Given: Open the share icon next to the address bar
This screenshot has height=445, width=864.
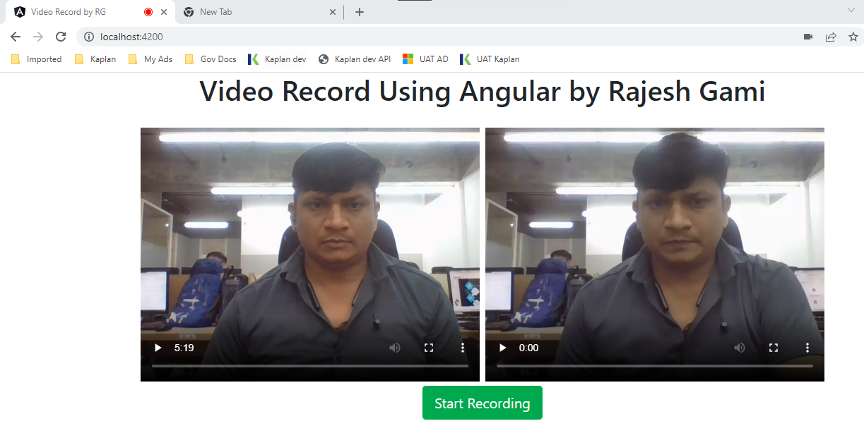Looking at the screenshot, I should (x=831, y=37).
